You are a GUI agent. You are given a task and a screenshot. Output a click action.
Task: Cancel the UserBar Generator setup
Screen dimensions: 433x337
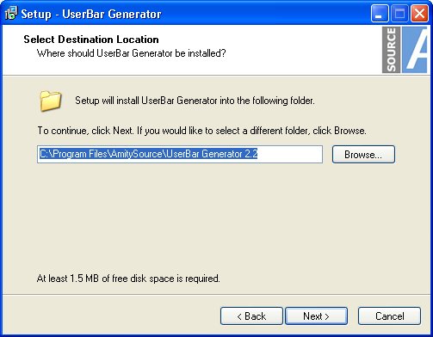389,316
